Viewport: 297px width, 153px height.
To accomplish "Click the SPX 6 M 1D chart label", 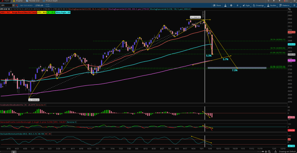I will [5, 9].
